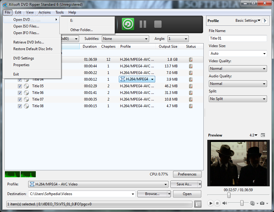Uncheck the Title 05 checkbox
The width and height of the screenshot is (274, 212).
click(20, 86)
